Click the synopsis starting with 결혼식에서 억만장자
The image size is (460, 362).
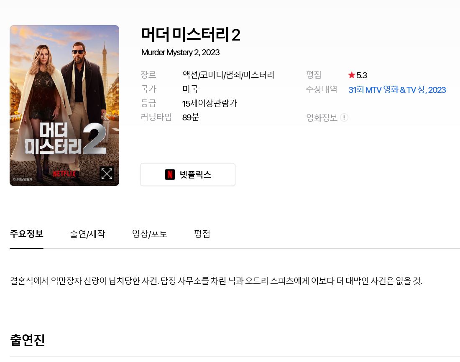click(216, 281)
